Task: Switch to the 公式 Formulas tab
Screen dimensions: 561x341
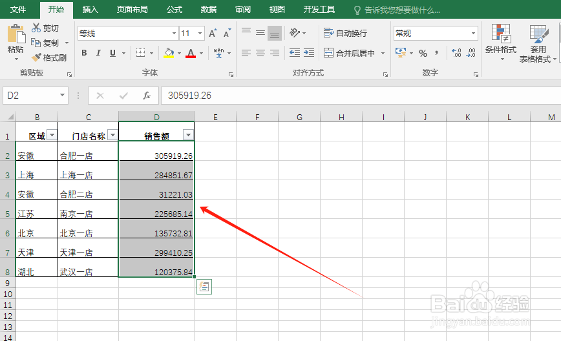Action: [x=175, y=9]
